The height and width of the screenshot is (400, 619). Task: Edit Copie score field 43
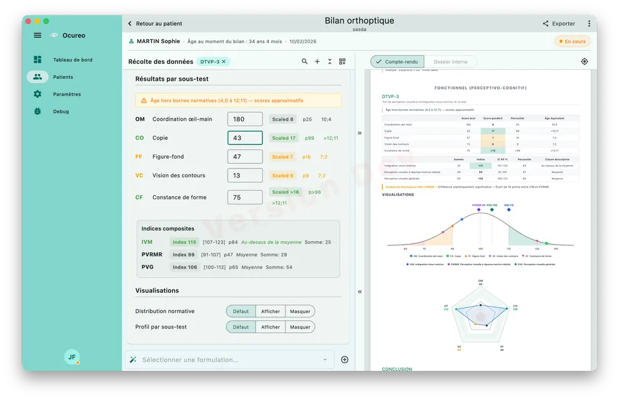click(x=245, y=138)
